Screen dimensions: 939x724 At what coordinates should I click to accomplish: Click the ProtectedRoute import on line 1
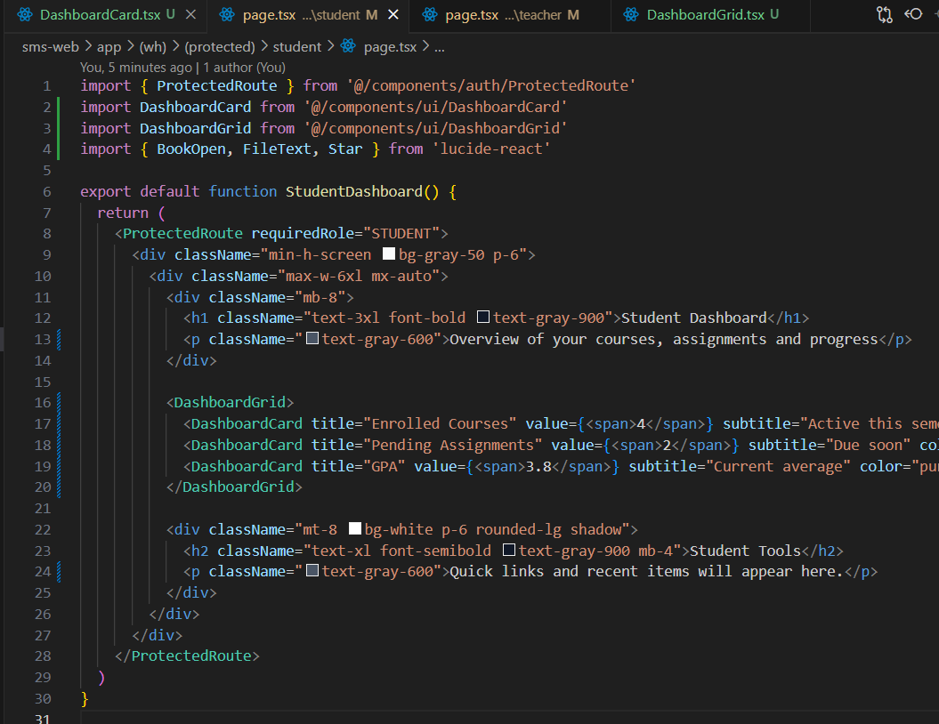pyautogui.click(x=217, y=85)
